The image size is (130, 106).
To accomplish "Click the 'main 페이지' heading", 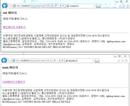I will (10, 67).
